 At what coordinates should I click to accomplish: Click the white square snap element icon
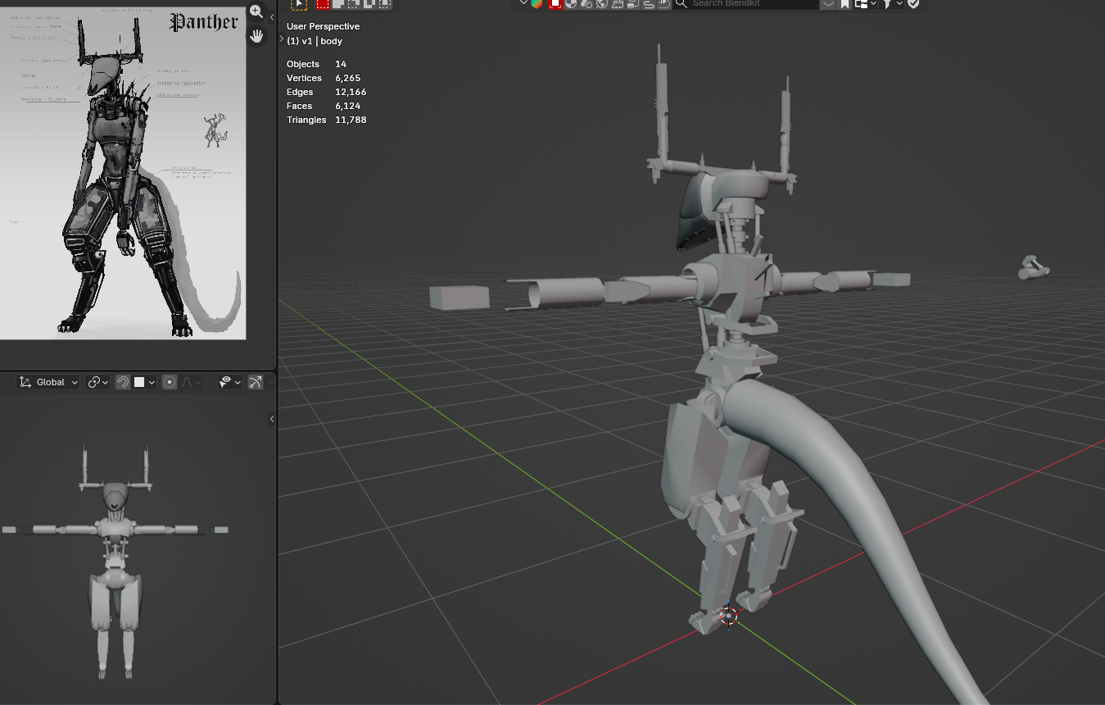click(x=139, y=382)
